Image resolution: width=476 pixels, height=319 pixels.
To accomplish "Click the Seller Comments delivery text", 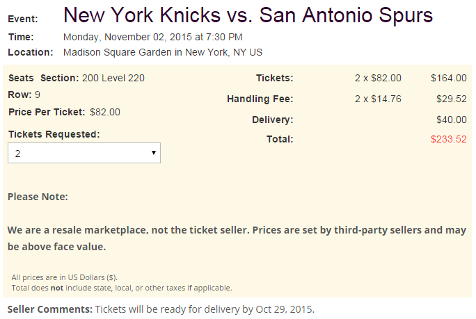I will [x=205, y=309].
